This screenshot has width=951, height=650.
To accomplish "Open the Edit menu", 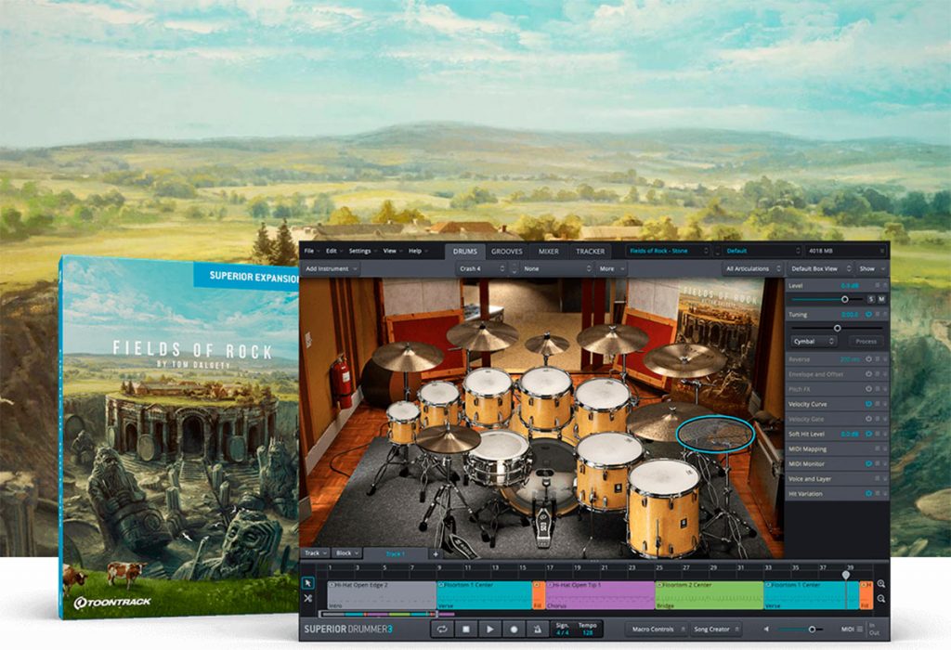I will [333, 251].
